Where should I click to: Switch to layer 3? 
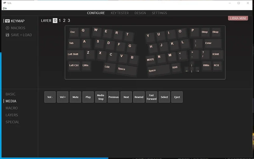[69, 21]
